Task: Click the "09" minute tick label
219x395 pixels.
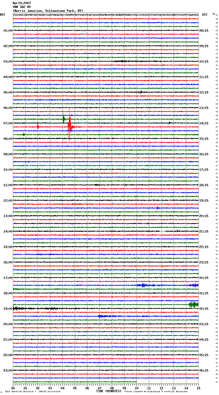Action: [x=124, y=388]
